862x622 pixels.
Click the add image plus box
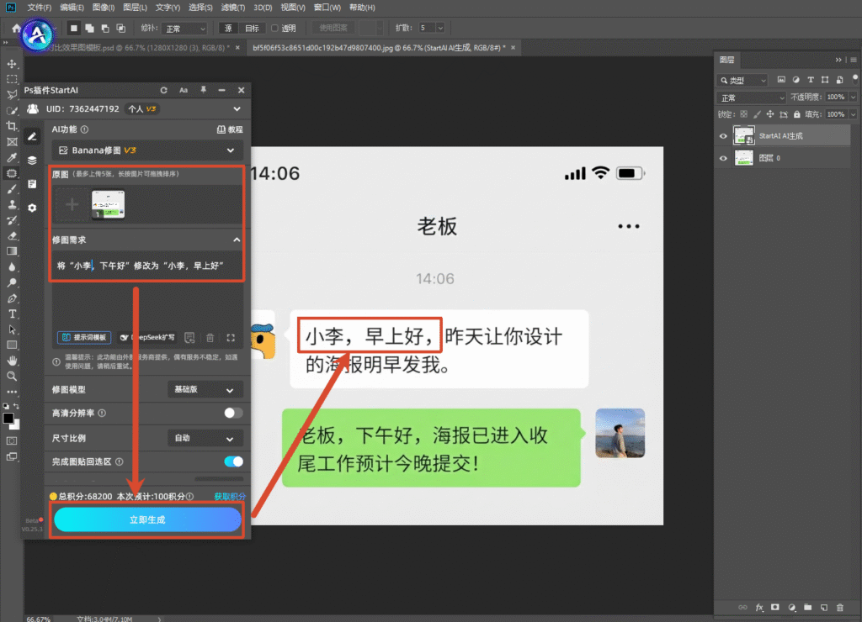pos(72,205)
